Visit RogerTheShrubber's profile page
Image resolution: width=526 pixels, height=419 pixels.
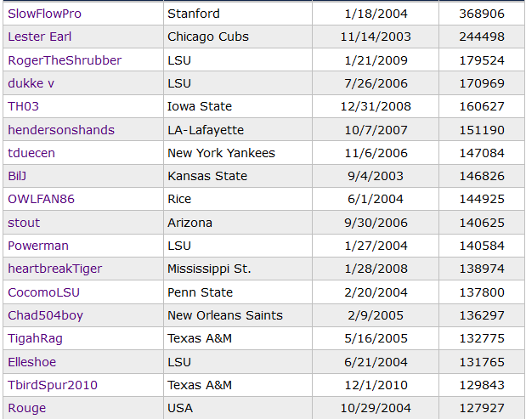click(x=65, y=60)
